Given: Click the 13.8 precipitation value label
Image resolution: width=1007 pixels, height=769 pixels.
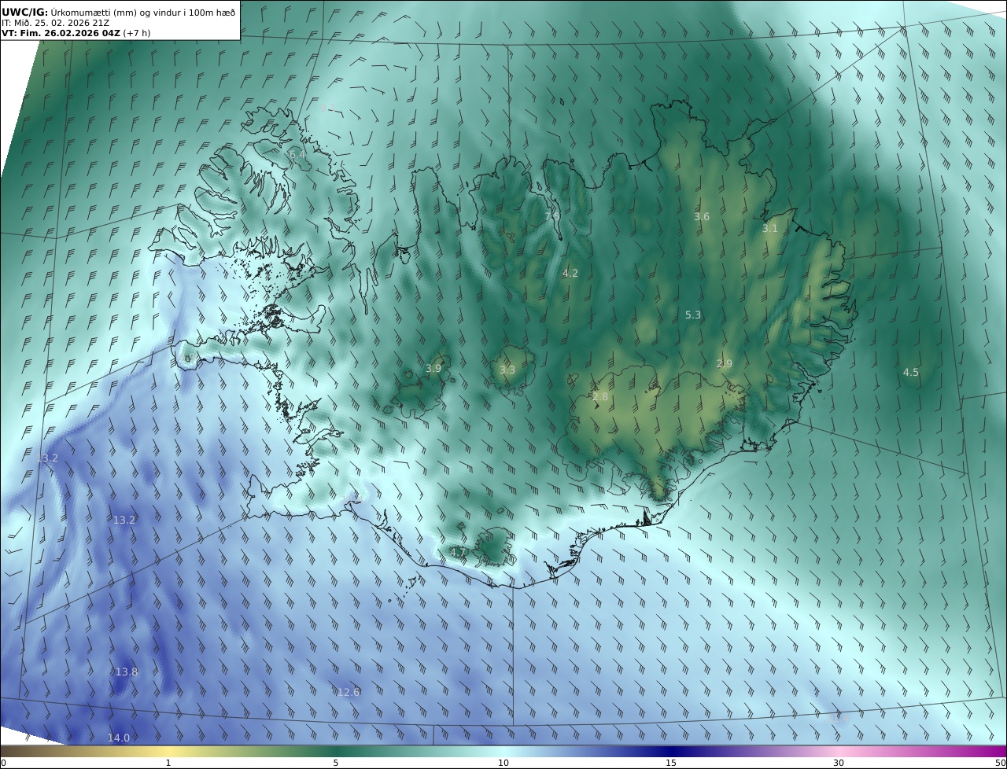Looking at the screenshot, I should pyautogui.click(x=127, y=671).
